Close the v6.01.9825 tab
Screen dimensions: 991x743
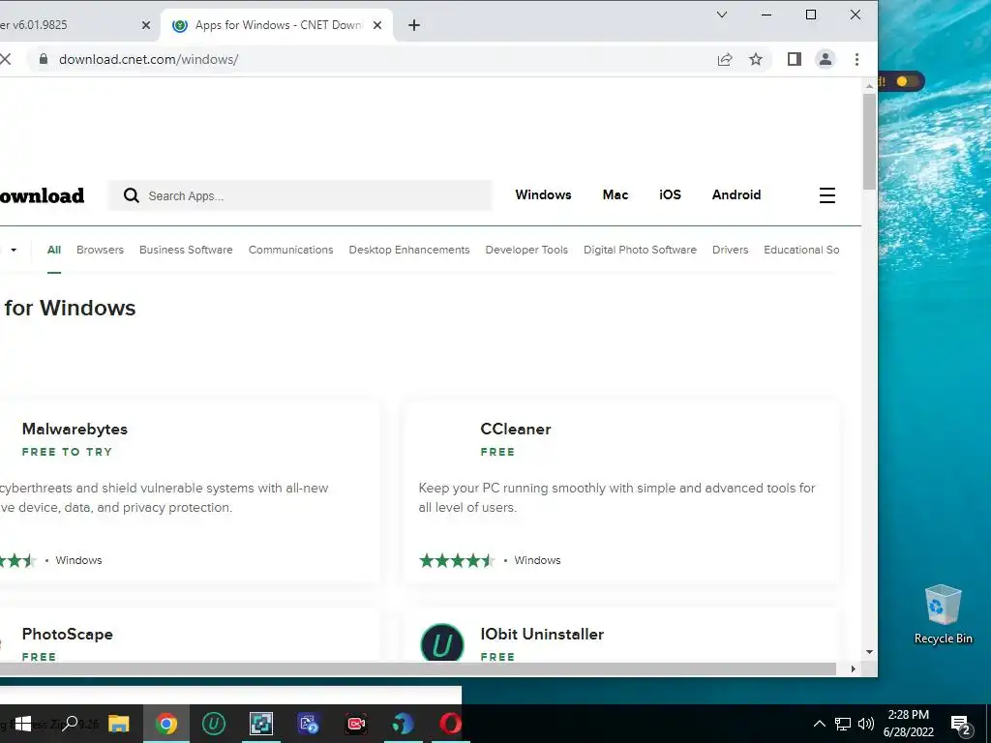pyautogui.click(x=146, y=25)
